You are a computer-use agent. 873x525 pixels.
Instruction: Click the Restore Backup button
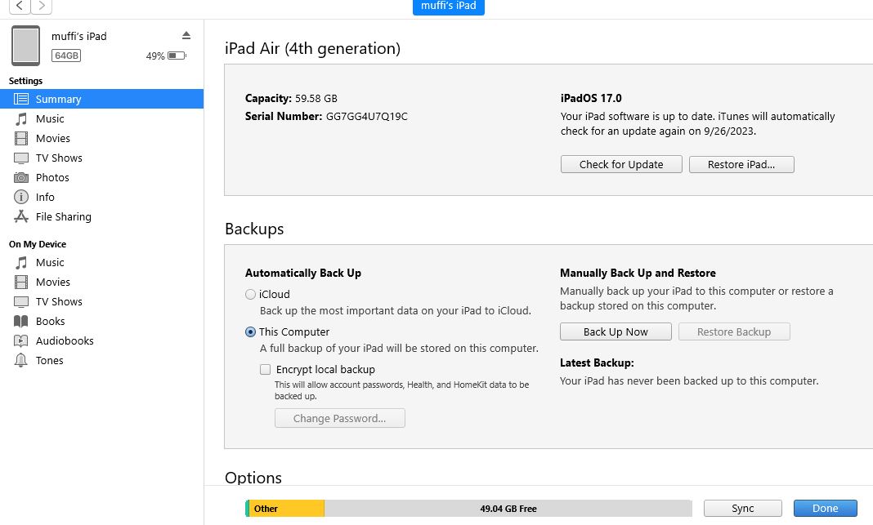tap(734, 332)
